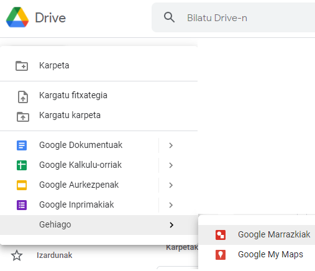Image resolution: width=315 pixels, height=271 pixels.
Task: Click the file upload icon
Action: point(23,97)
